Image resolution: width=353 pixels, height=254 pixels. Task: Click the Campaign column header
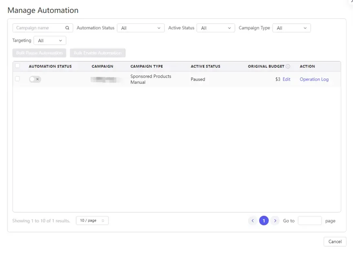pos(102,66)
